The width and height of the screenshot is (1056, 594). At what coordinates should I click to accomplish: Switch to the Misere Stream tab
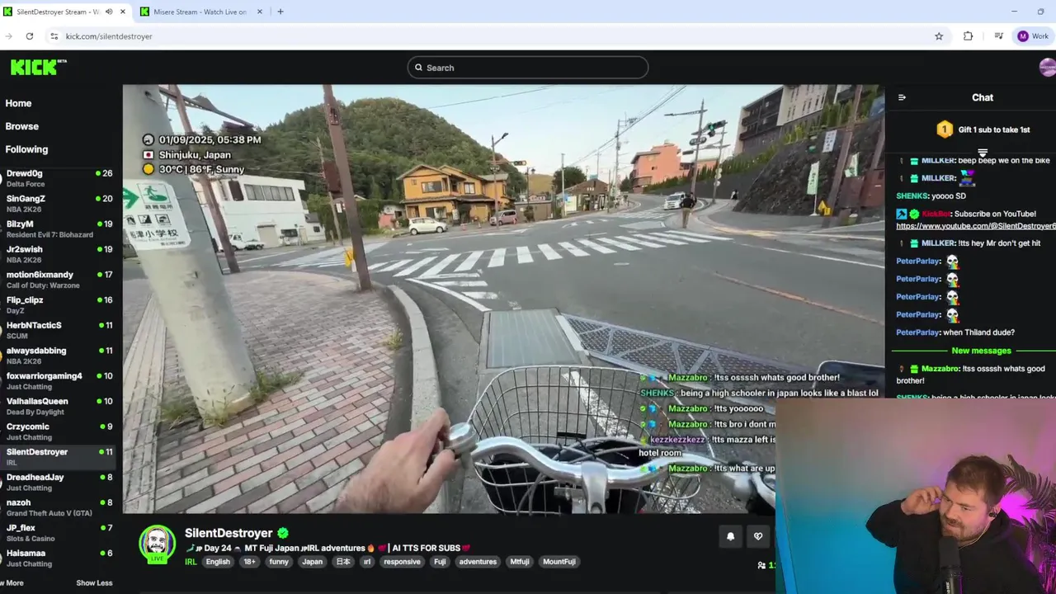[200, 12]
